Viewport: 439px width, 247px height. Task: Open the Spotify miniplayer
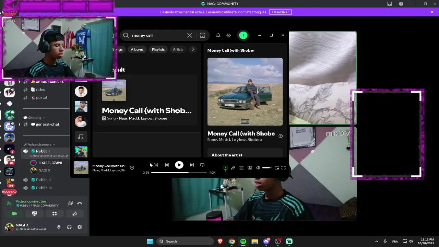277,168
